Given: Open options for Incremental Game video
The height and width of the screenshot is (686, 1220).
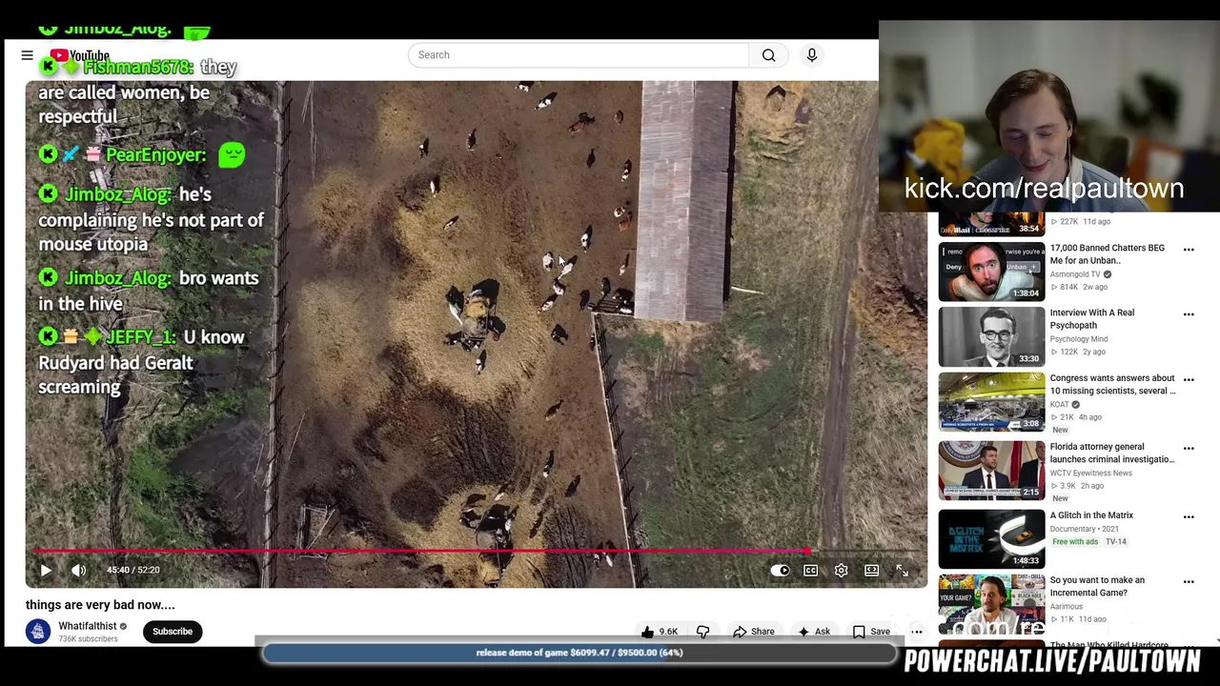Looking at the screenshot, I should 1189,581.
